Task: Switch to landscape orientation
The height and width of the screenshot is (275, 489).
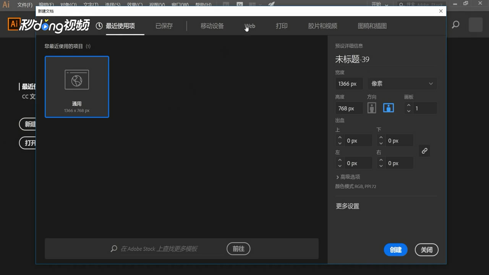Action: (389, 108)
